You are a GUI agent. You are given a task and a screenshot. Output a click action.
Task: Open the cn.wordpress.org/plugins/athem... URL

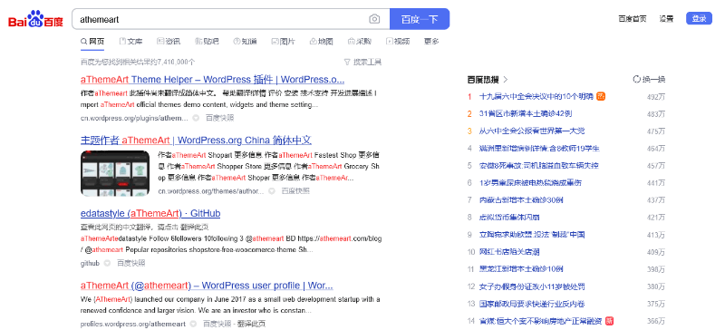(134, 118)
